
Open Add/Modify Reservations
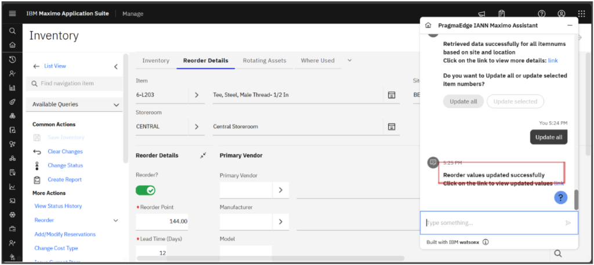pos(65,234)
